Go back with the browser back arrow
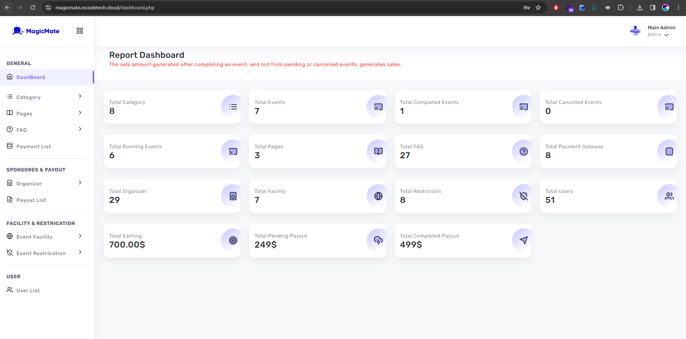 tap(7, 8)
